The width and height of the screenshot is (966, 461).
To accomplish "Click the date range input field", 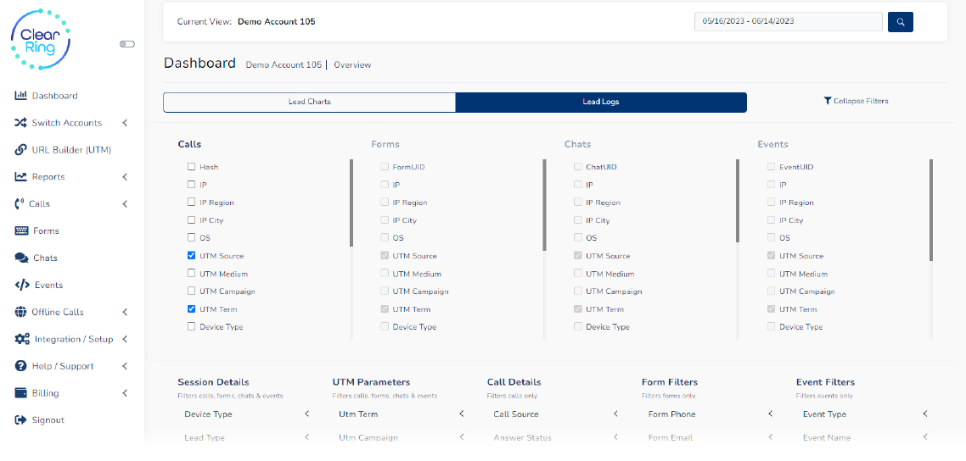I will (x=789, y=21).
